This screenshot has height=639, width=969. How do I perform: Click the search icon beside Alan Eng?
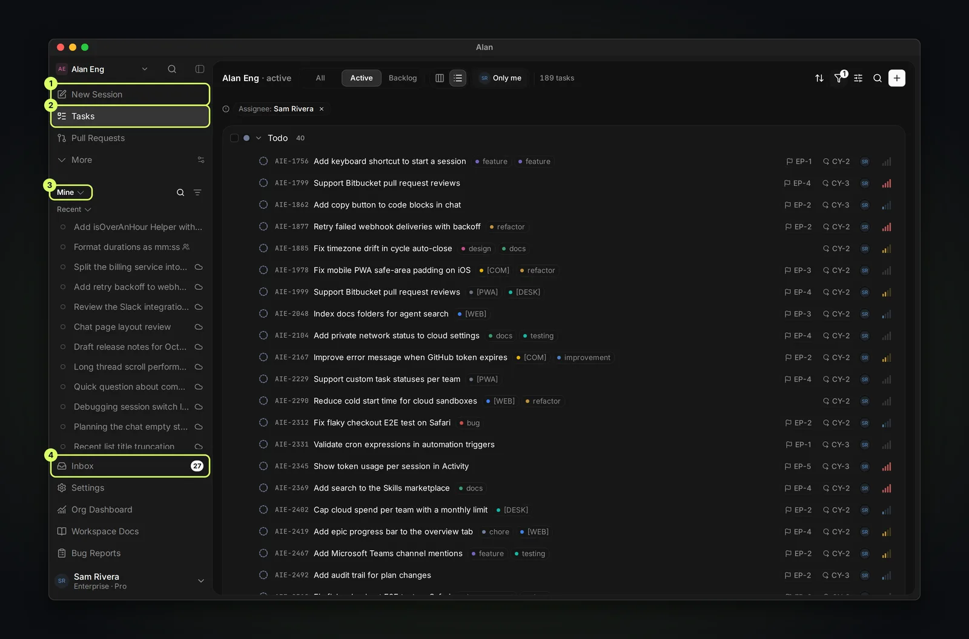(172, 69)
